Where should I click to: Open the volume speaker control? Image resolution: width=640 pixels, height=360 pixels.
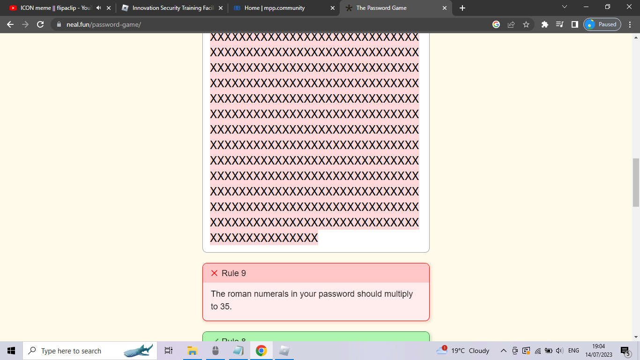coord(559,351)
